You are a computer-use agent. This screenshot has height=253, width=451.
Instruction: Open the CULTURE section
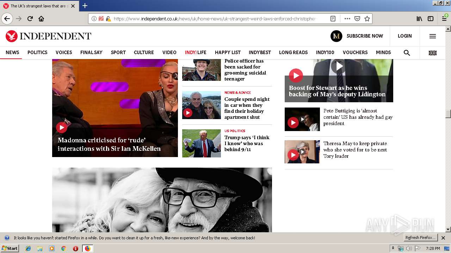click(144, 52)
